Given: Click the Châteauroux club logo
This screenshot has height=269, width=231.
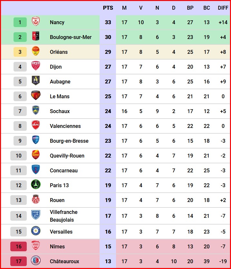Looking at the screenshot, I should (35, 261).
